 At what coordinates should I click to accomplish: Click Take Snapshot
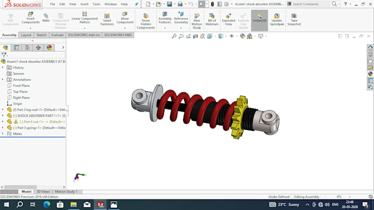(294, 19)
